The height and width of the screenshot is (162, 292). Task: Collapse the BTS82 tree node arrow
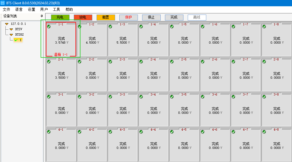pos(11,35)
